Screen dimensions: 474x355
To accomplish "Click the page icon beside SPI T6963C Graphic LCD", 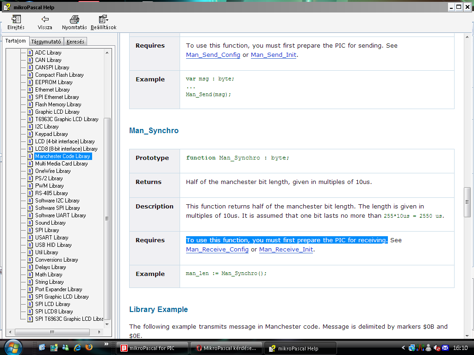I will tap(30, 319).
